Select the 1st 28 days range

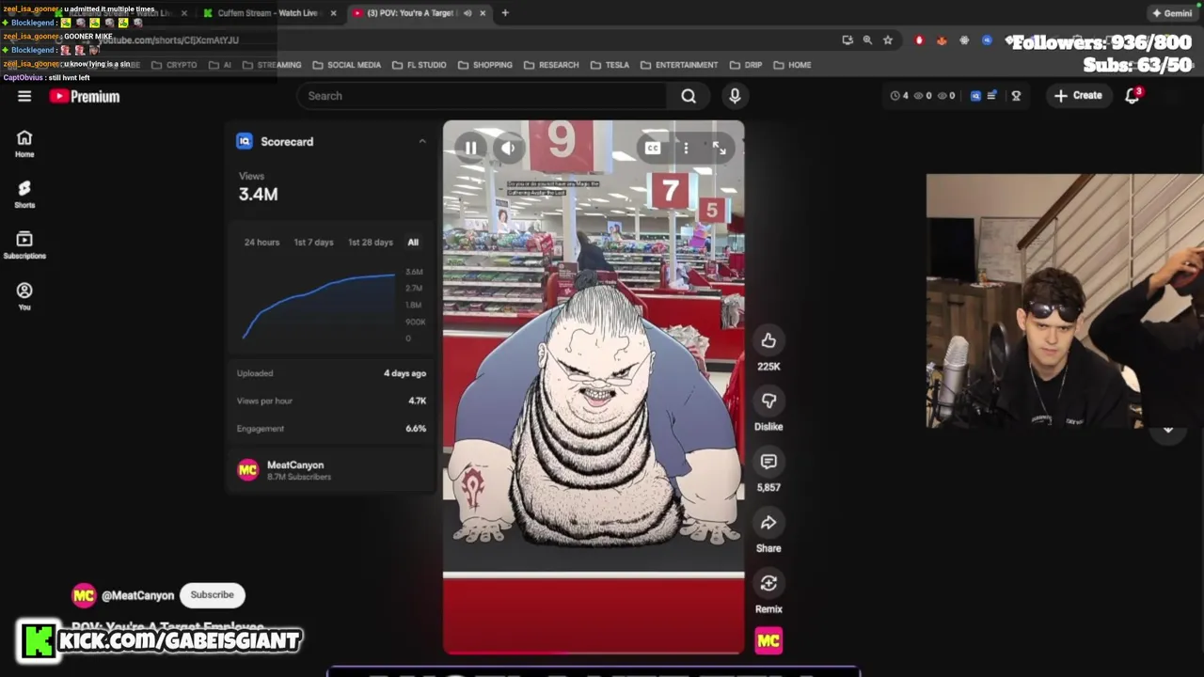[371, 243]
